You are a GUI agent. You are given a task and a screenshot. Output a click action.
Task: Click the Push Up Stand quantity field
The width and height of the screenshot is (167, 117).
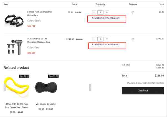click(x=100, y=12)
